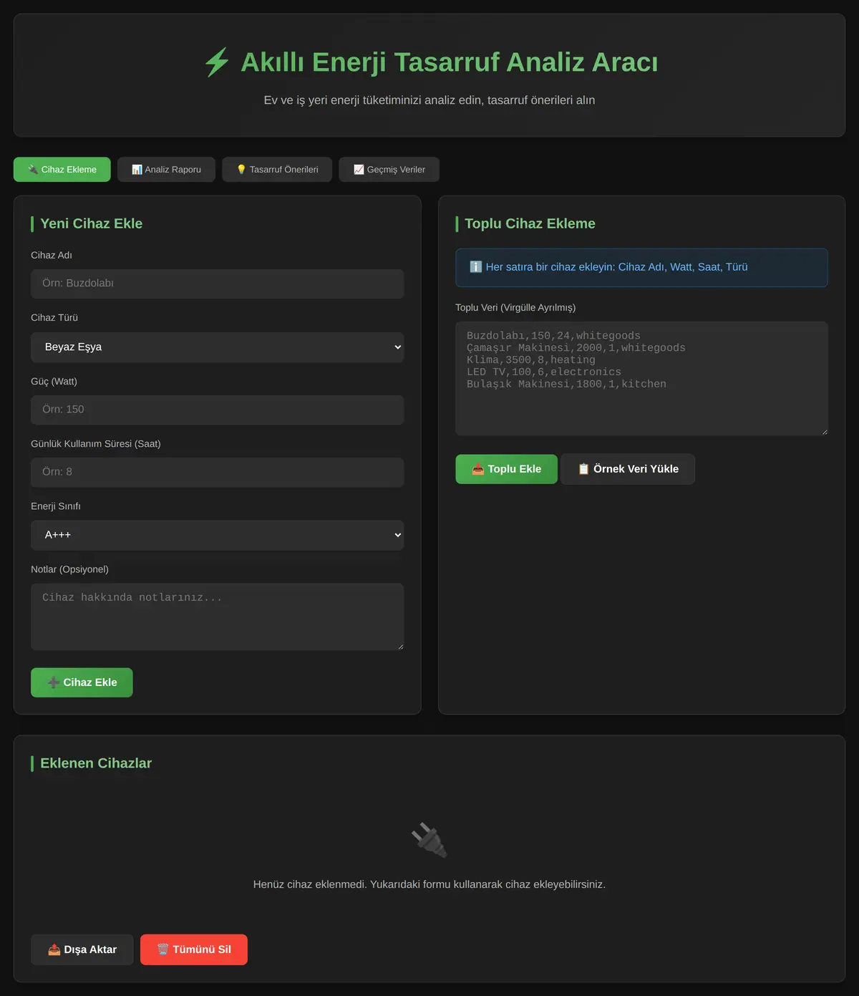The image size is (859, 996).
Task: Click the info icon in the hint banner
Action: 475,267
